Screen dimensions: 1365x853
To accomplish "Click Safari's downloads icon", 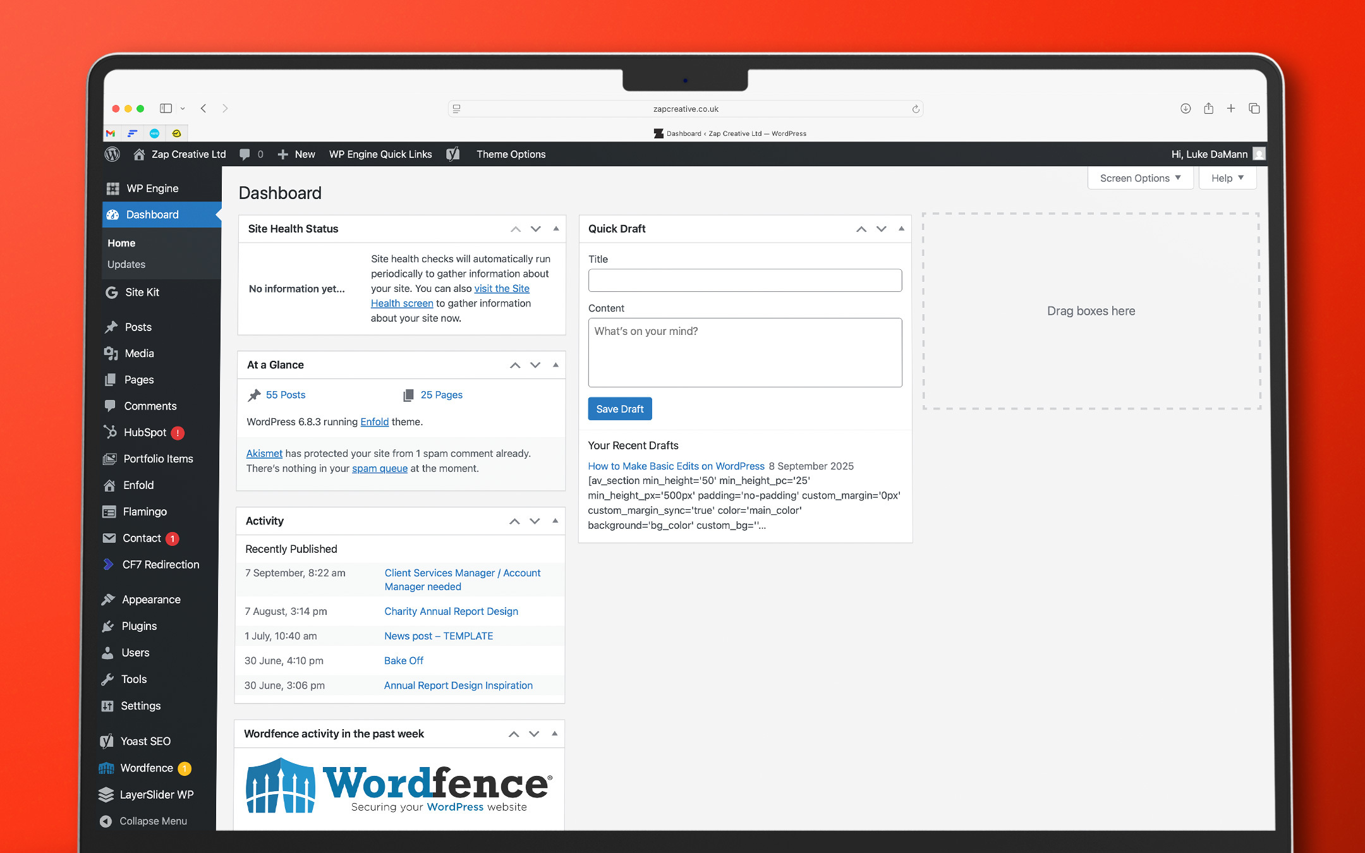I will (1186, 108).
